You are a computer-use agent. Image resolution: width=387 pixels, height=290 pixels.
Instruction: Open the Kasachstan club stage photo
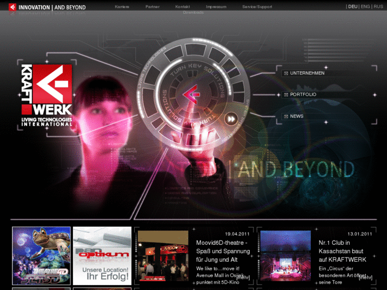285,256
